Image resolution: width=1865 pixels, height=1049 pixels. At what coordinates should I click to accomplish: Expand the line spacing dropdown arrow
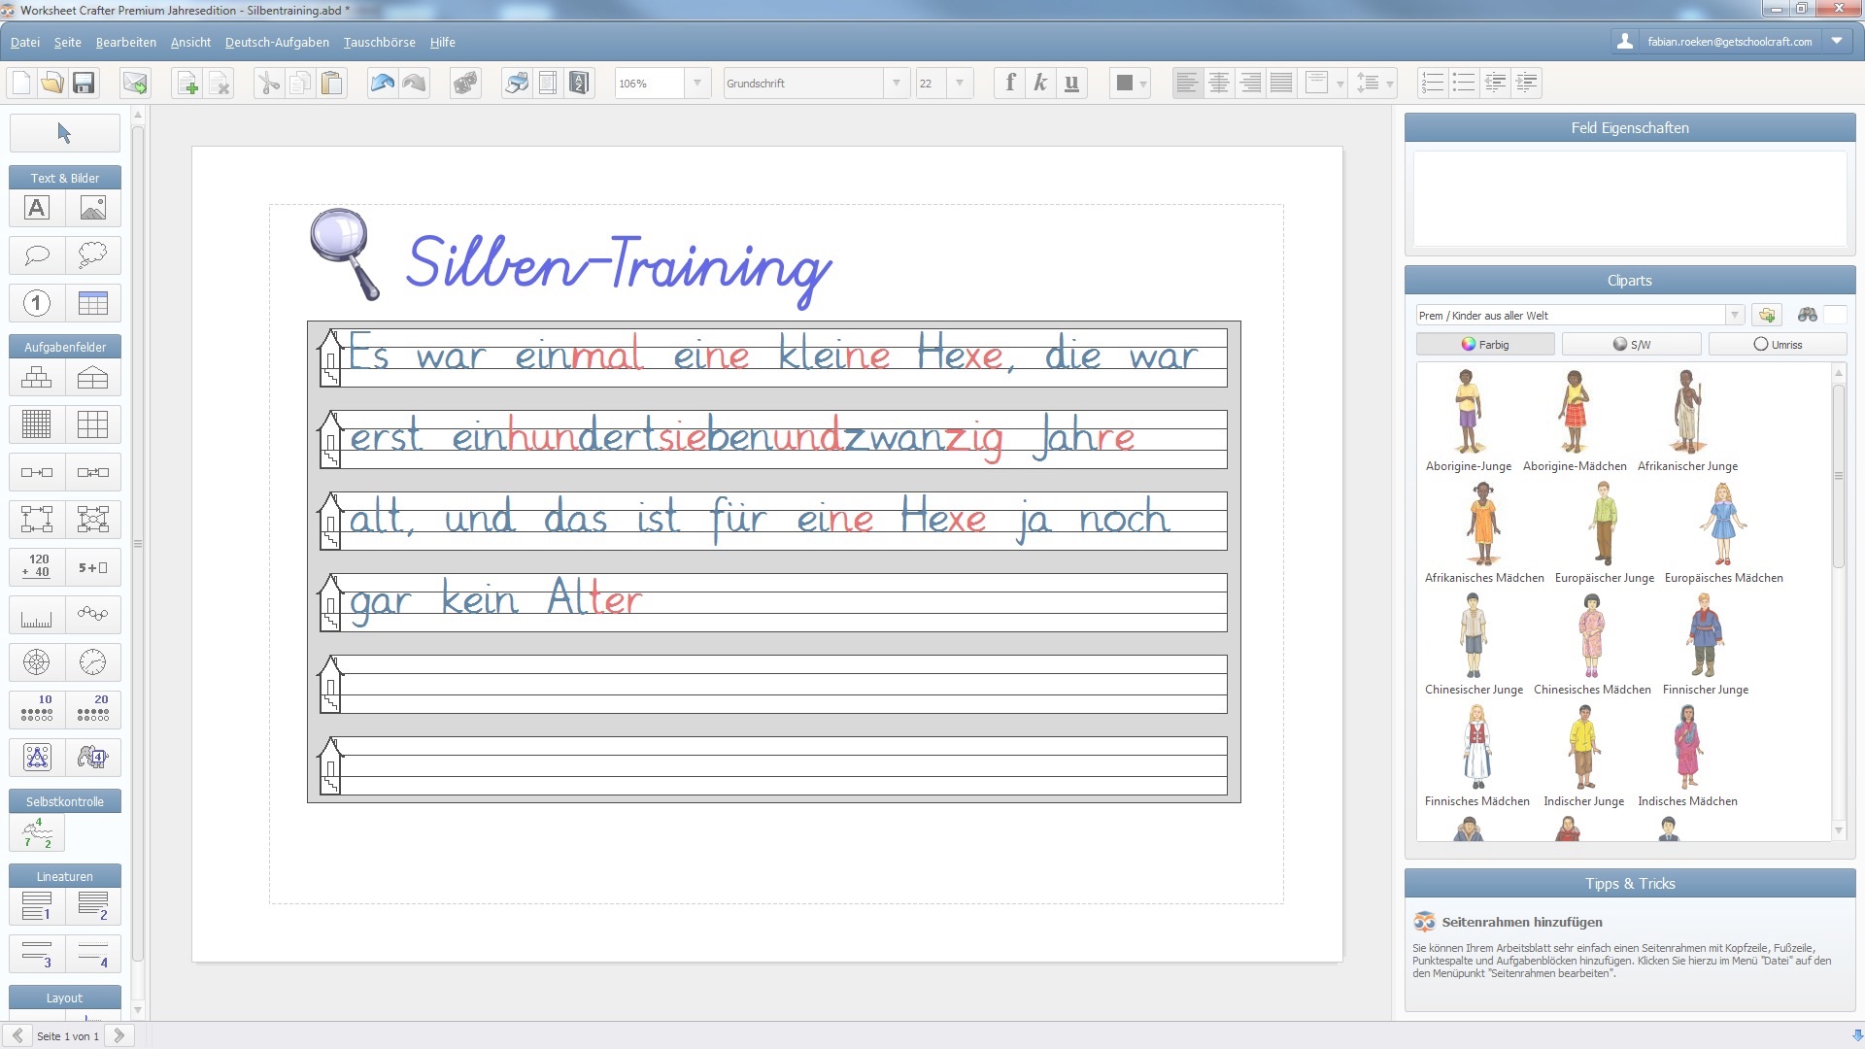click(x=1390, y=84)
